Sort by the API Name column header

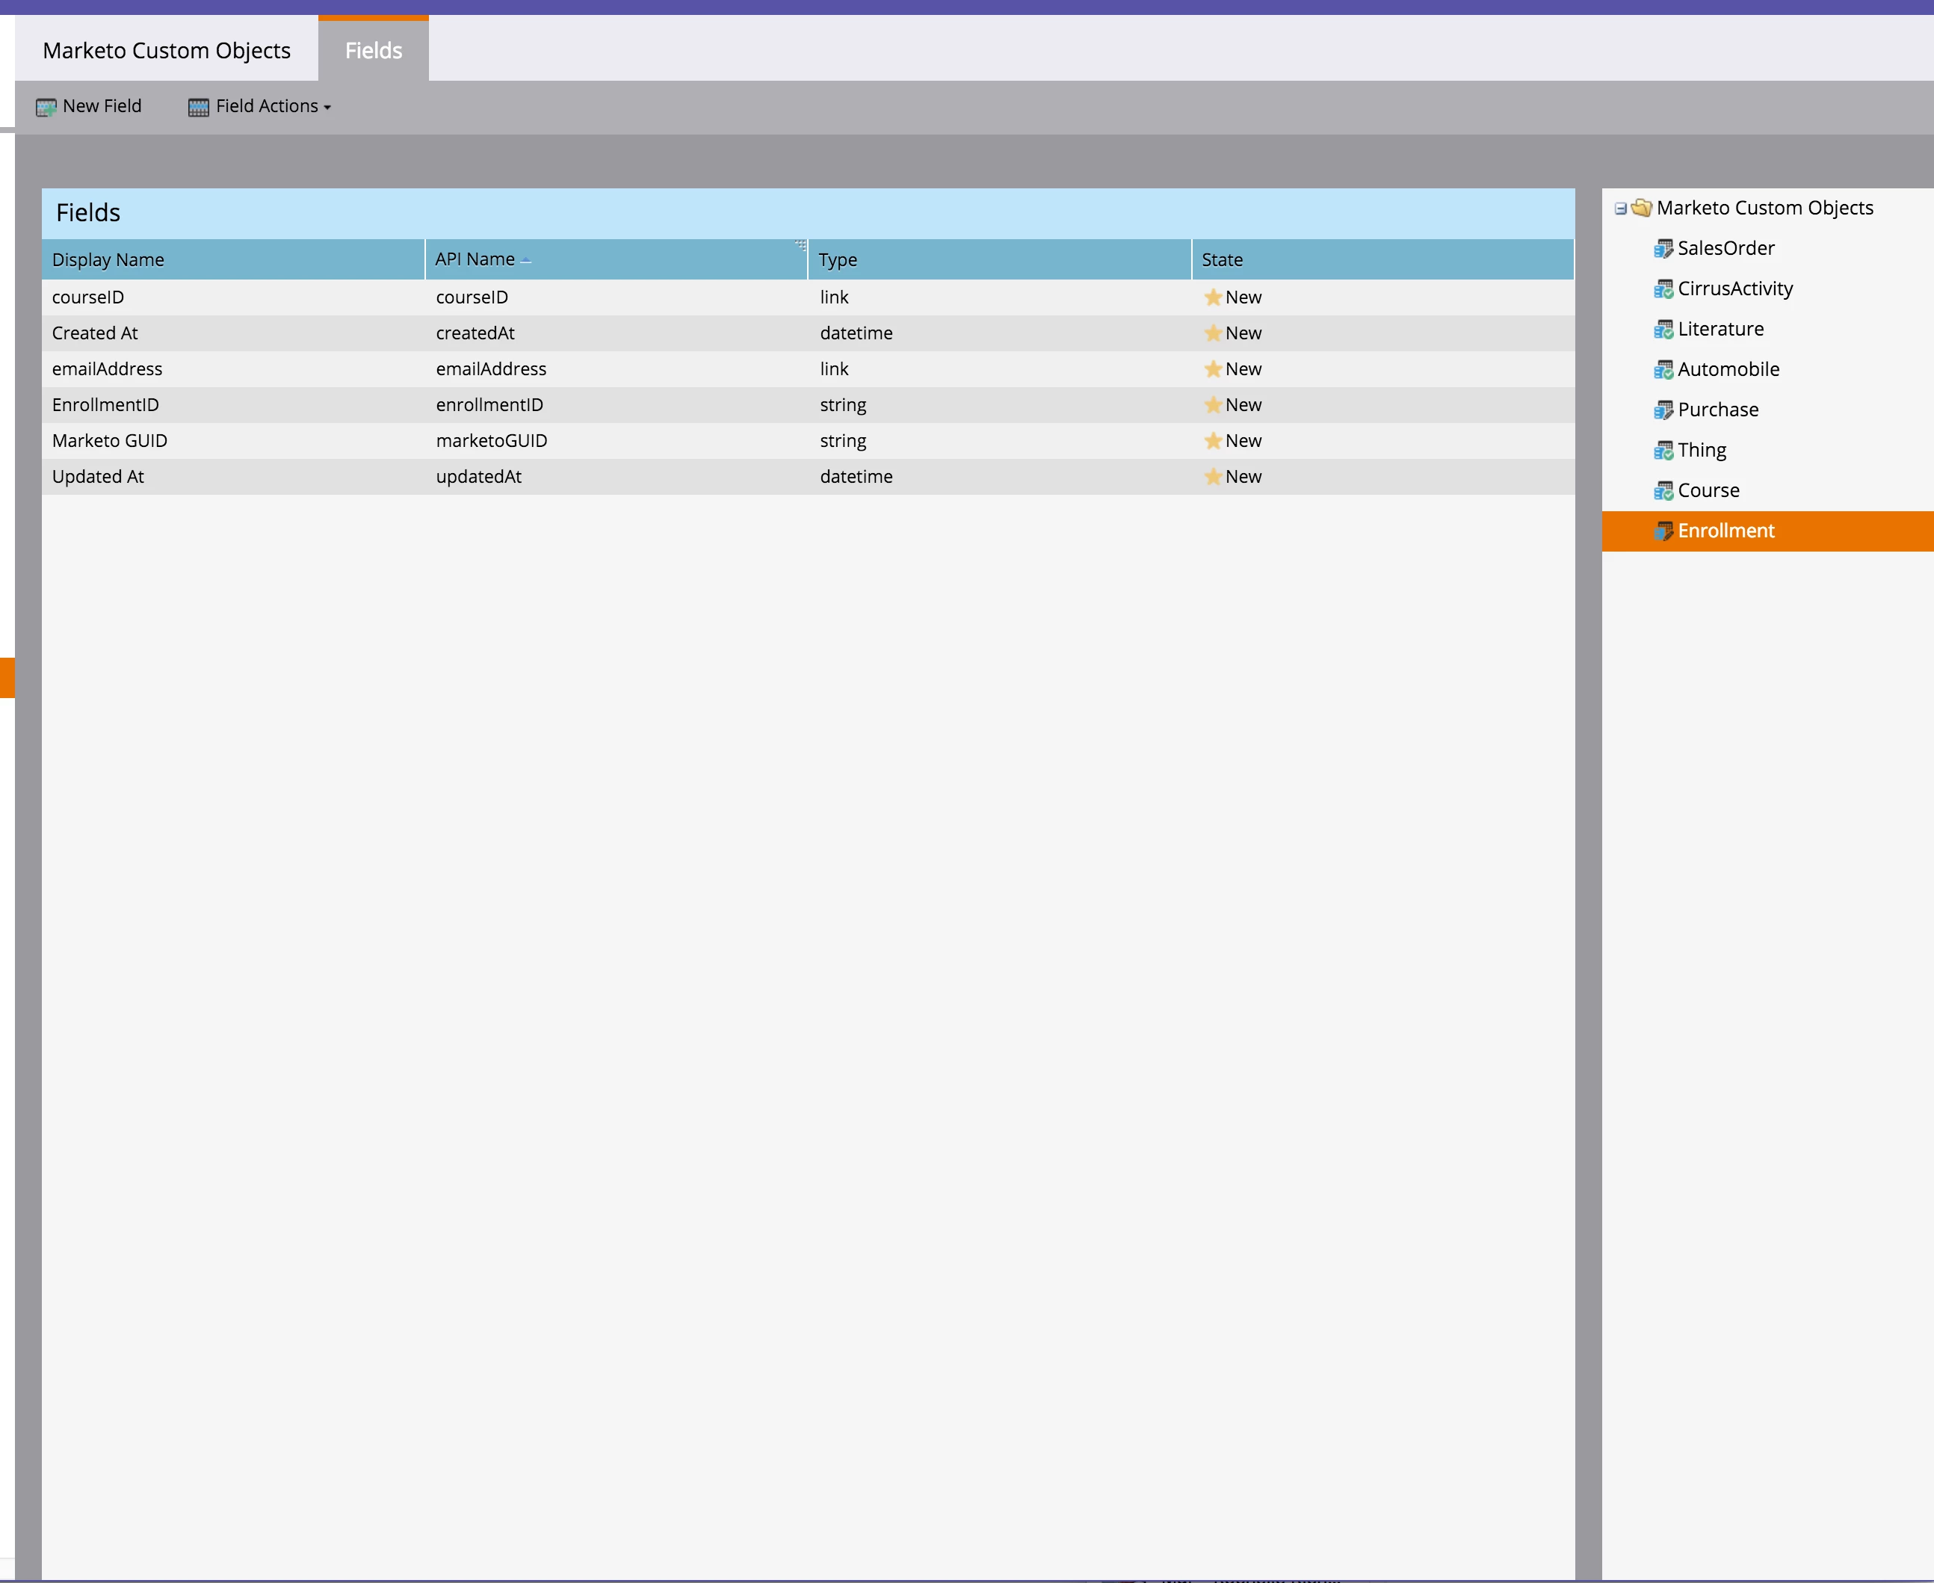pyautogui.click(x=475, y=260)
